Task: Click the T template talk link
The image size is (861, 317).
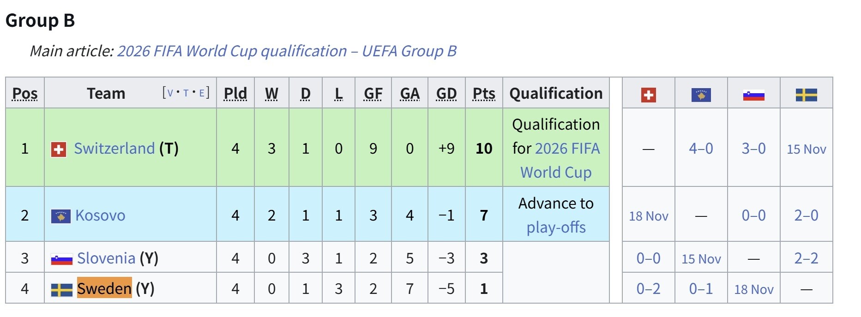Action: tap(186, 93)
